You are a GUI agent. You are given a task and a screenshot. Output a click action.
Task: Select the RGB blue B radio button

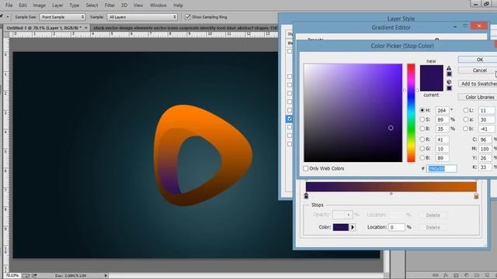pyautogui.click(x=422, y=157)
